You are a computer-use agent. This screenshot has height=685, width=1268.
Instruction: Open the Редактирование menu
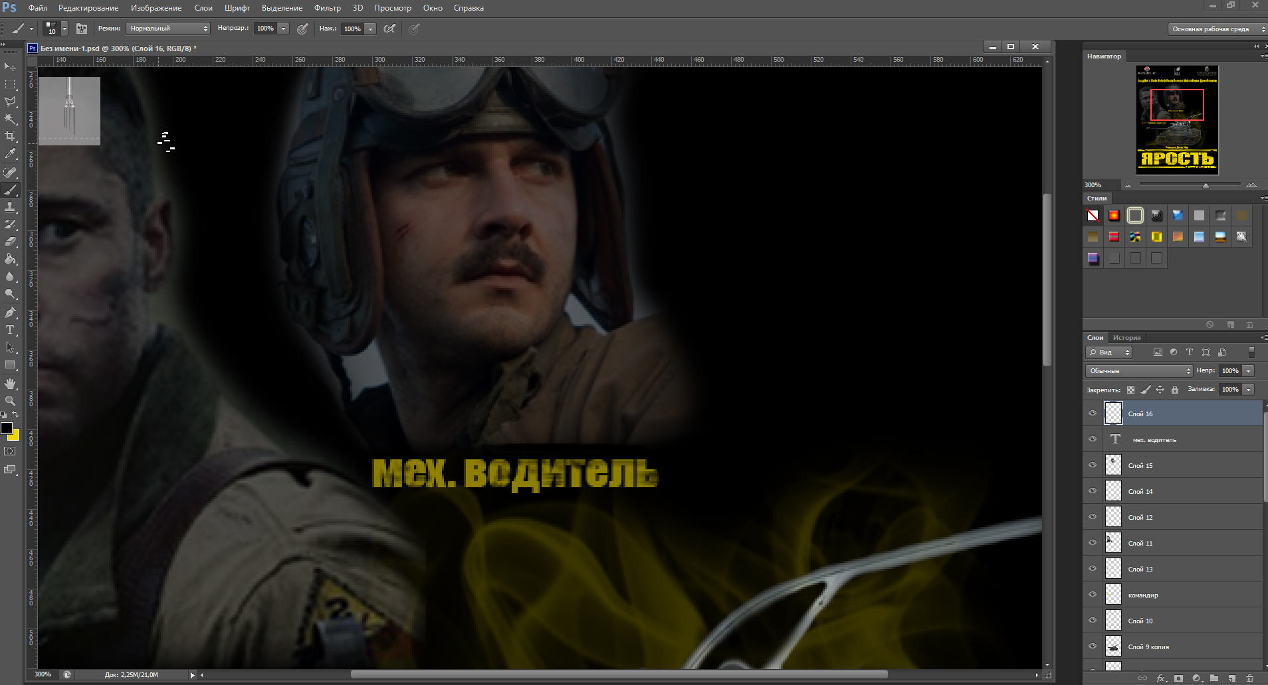88,8
